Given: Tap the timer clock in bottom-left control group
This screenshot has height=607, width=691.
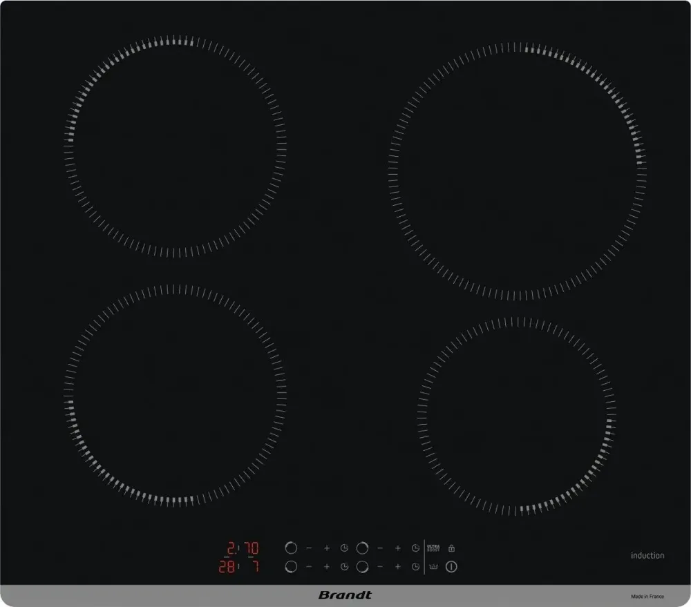Looking at the screenshot, I should [344, 567].
